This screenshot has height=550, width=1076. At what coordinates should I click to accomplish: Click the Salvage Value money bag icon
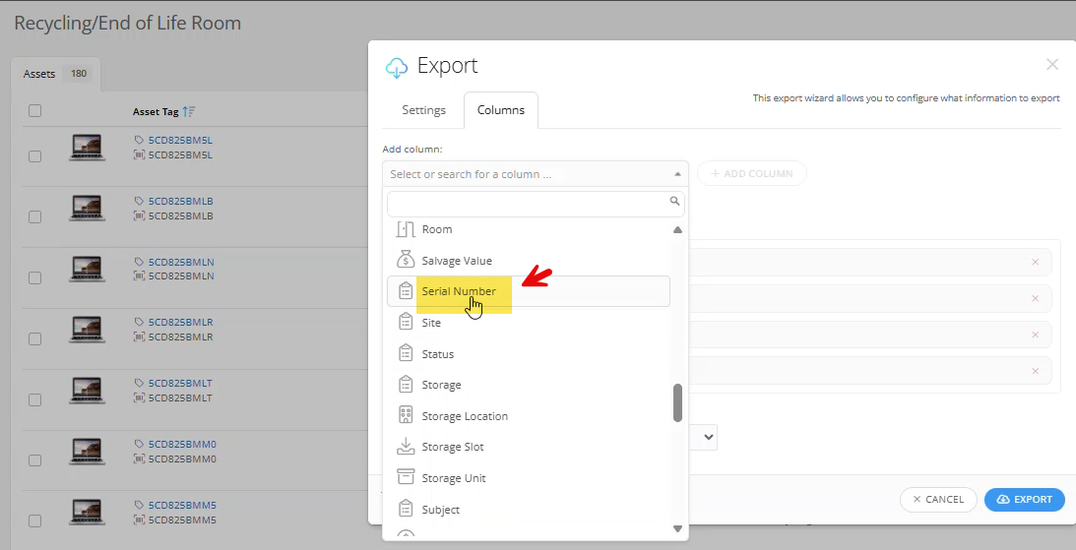[x=406, y=261]
